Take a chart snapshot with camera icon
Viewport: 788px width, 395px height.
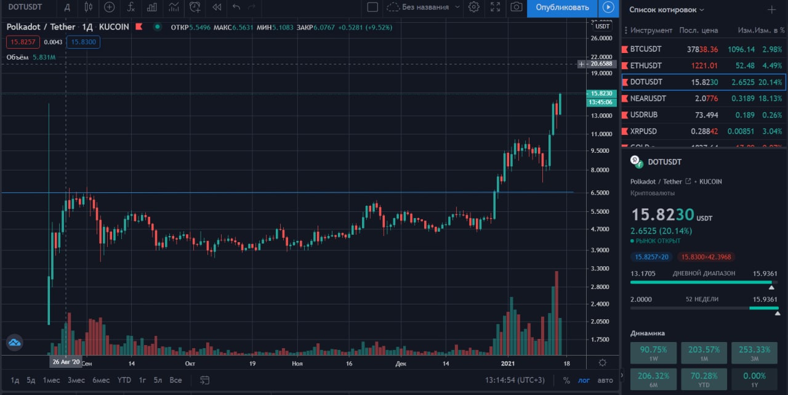click(517, 7)
